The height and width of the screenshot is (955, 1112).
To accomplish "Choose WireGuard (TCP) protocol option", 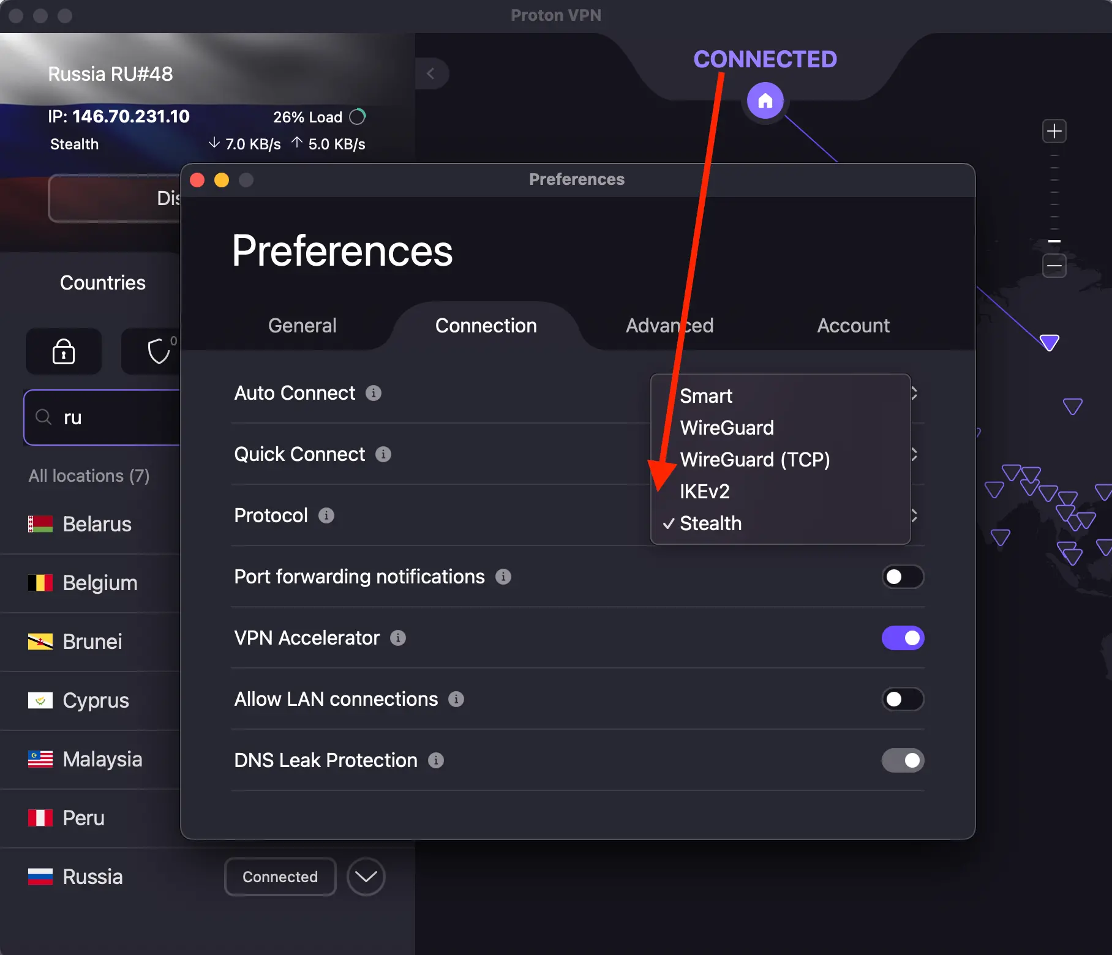I will point(755,460).
